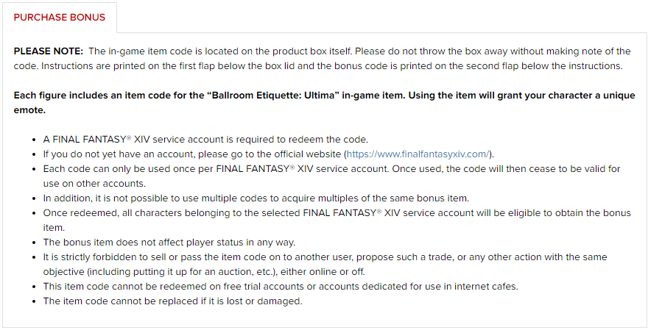The width and height of the screenshot is (648, 330).
Task: Click the word 'emote.' ending the bold paragraph
Action: click(x=29, y=110)
